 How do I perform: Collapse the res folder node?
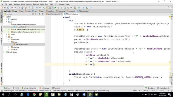(6, 37)
